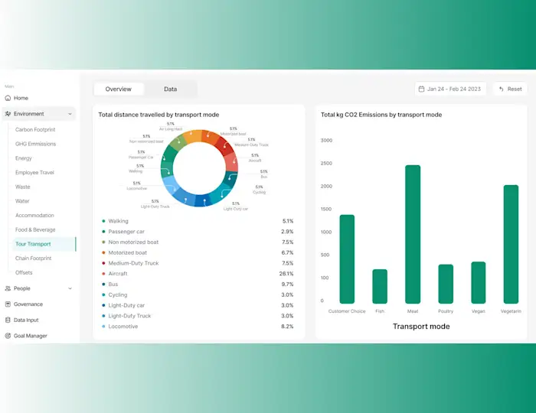Click the Reset button
The width and height of the screenshot is (536, 413).
510,89
